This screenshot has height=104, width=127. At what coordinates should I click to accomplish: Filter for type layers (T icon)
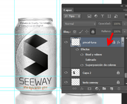102,16
